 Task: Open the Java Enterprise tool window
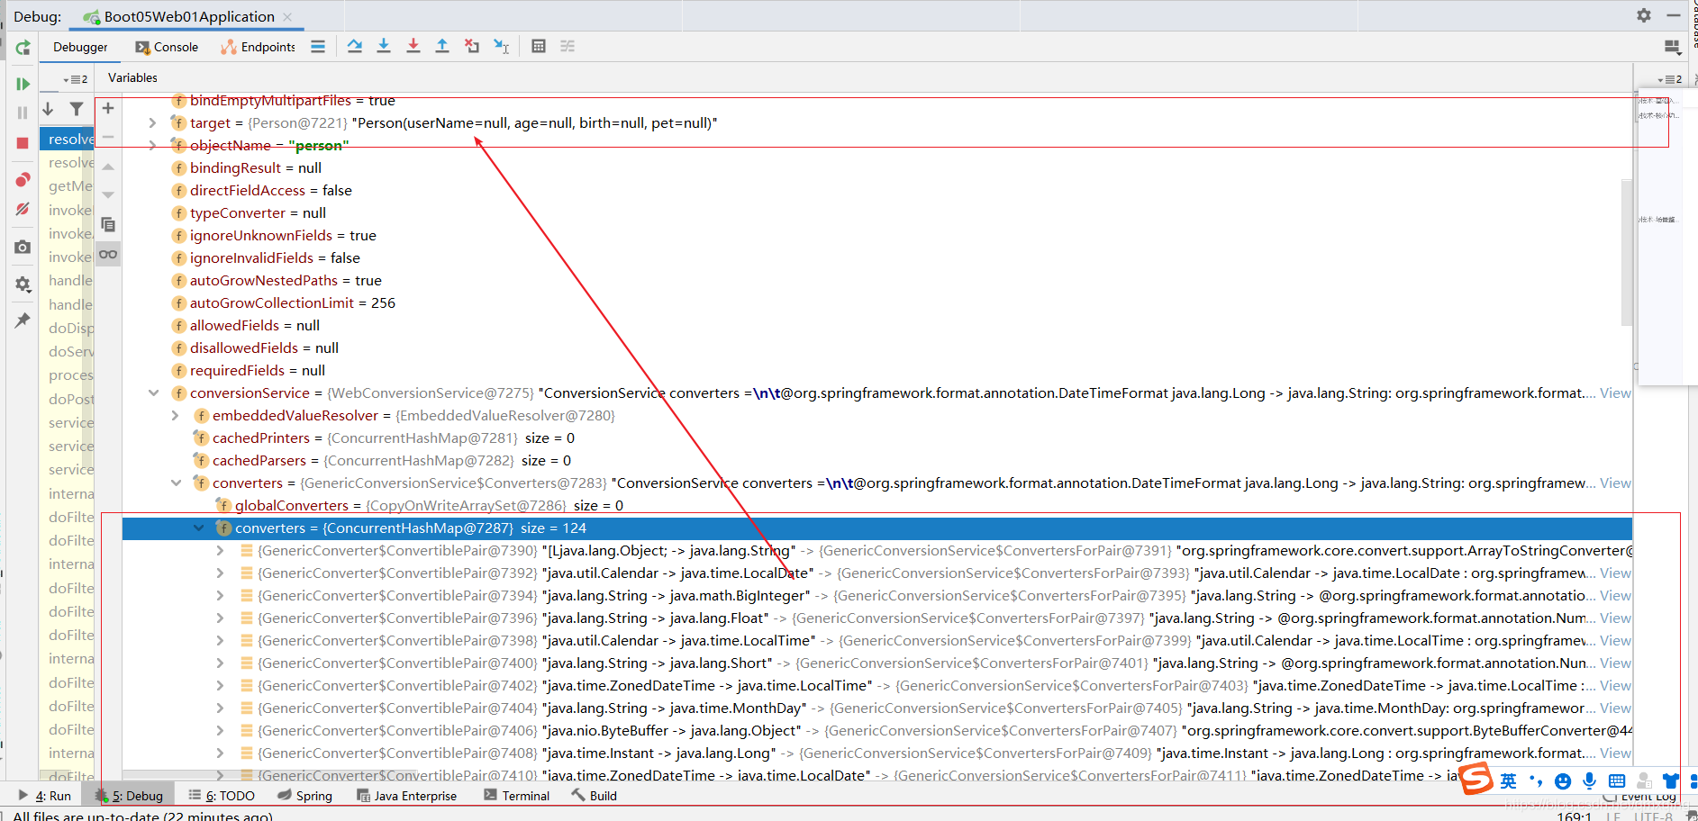coord(407,796)
